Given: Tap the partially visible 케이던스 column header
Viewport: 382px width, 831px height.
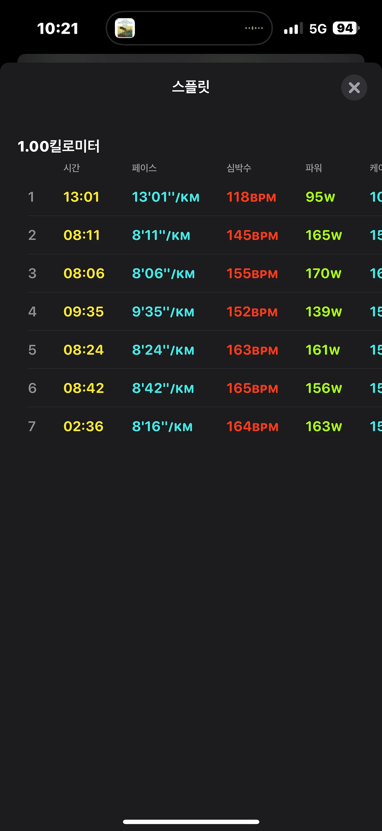Looking at the screenshot, I should pyautogui.click(x=375, y=168).
